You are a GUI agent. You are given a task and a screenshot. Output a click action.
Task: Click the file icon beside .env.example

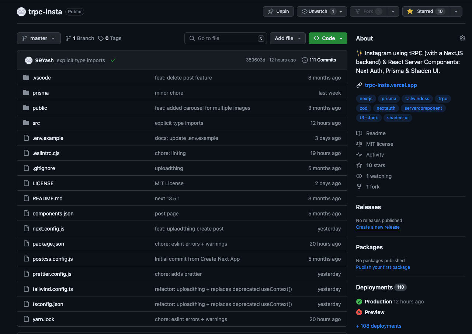pyautogui.click(x=26, y=138)
